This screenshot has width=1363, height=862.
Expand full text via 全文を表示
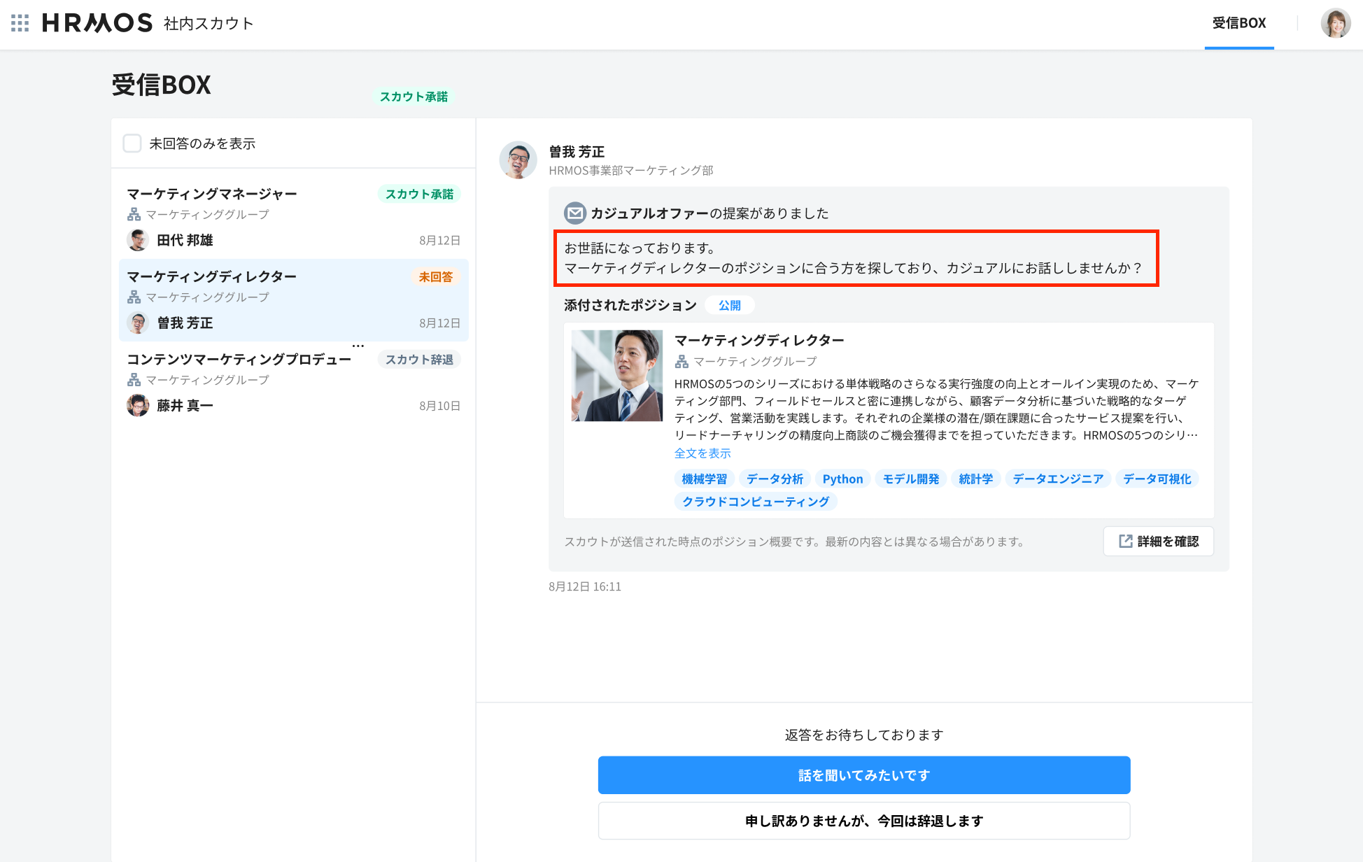pyautogui.click(x=702, y=453)
